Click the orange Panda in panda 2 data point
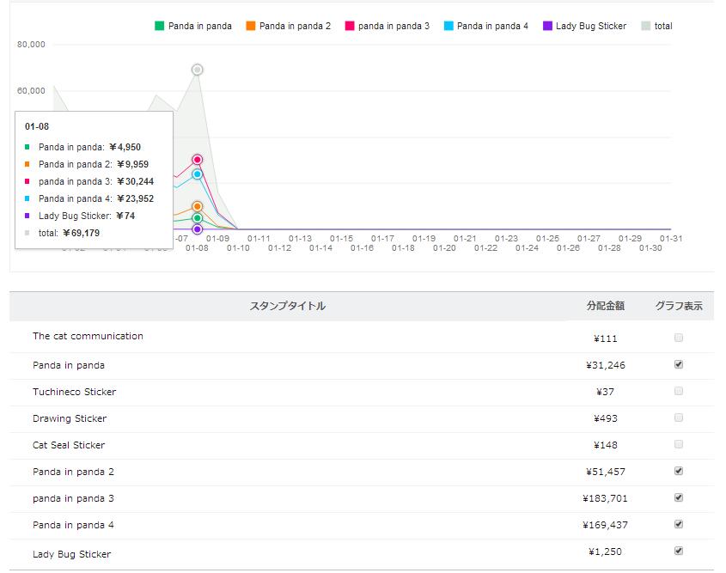 tap(198, 207)
